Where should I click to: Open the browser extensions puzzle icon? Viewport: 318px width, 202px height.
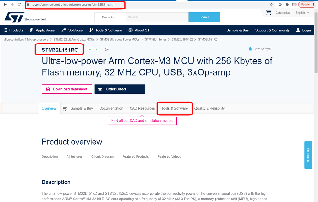[x=287, y=5]
